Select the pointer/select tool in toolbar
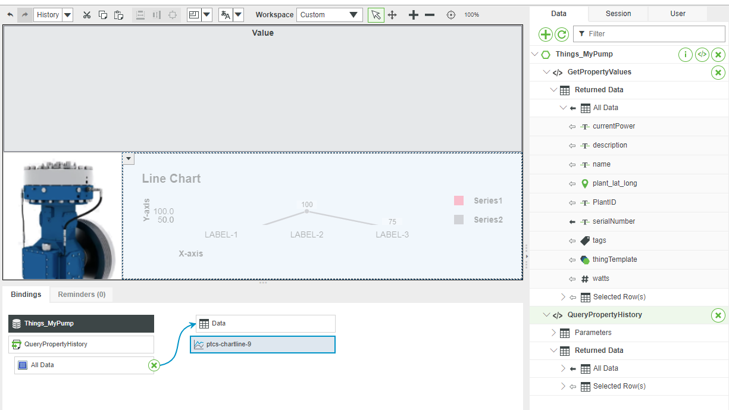 click(x=376, y=14)
